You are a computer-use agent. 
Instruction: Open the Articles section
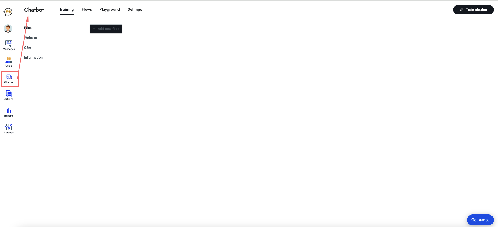(9, 95)
